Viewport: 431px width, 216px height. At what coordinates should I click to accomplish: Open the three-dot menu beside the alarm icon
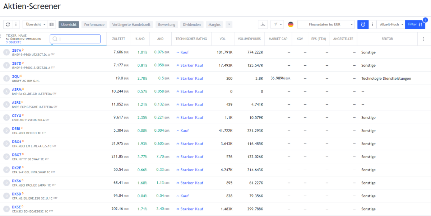(372, 24)
